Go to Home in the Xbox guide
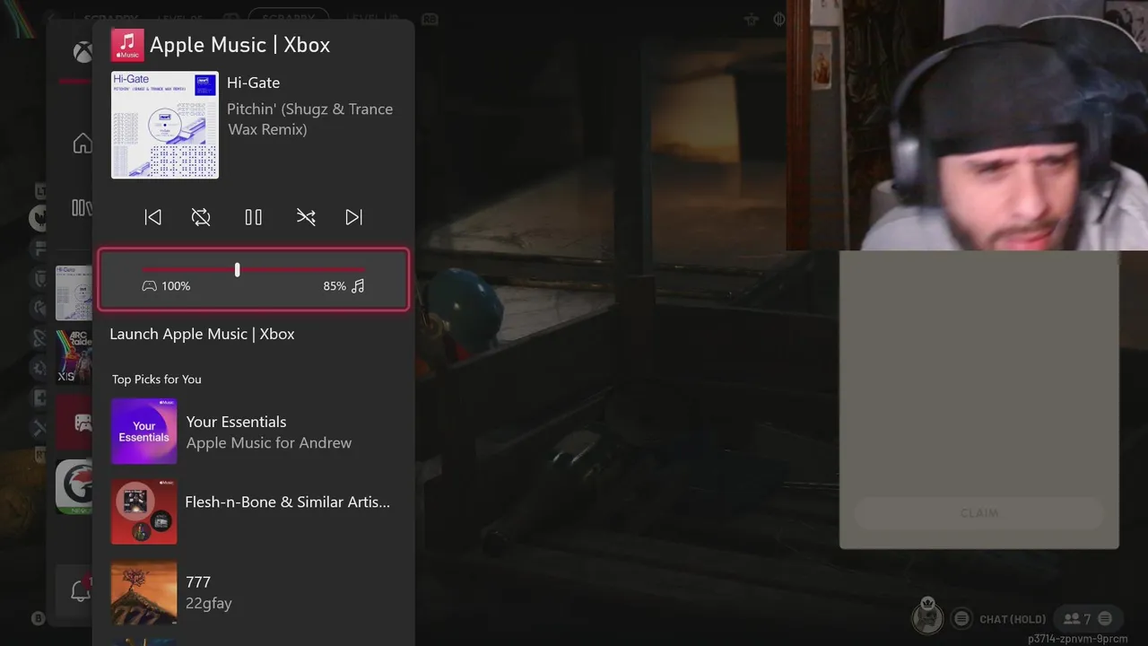 pyautogui.click(x=83, y=144)
